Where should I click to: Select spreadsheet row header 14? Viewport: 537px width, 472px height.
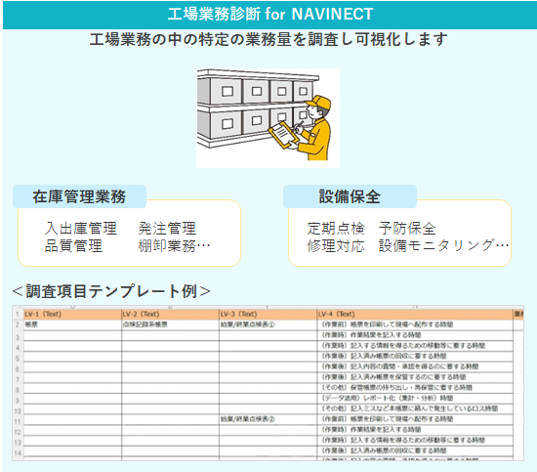click(x=18, y=452)
